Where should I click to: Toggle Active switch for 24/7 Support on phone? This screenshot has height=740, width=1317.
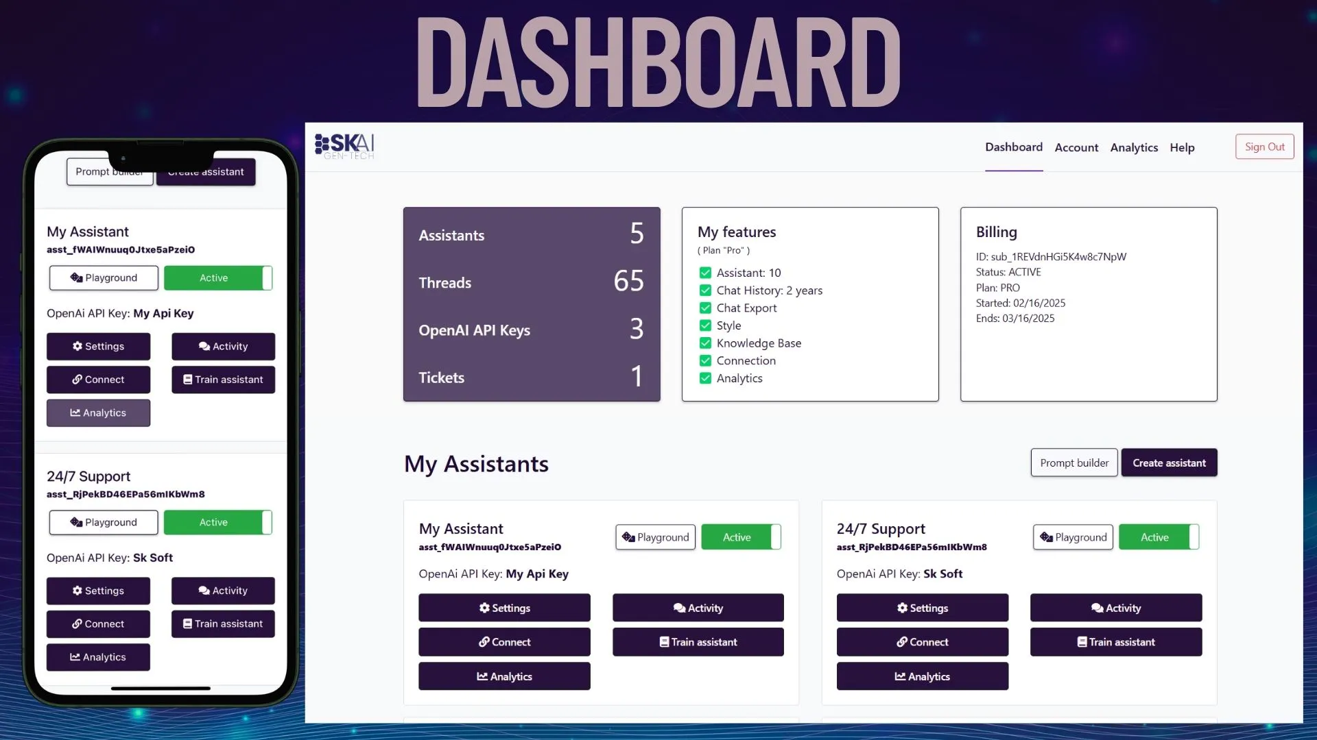tap(218, 522)
